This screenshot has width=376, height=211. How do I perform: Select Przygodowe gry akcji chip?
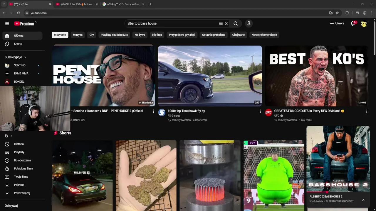(182, 35)
